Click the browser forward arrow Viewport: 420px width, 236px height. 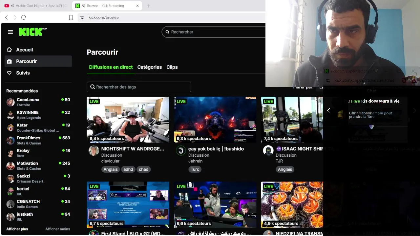[x=15, y=17]
